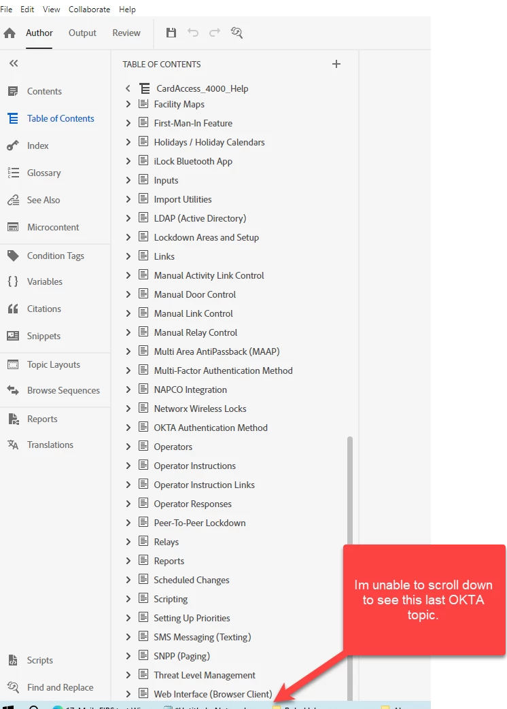Click the Index key icon

tap(13, 145)
